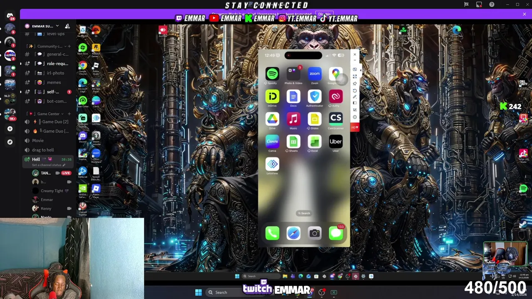Open Discord direct messages home

pos(10,17)
